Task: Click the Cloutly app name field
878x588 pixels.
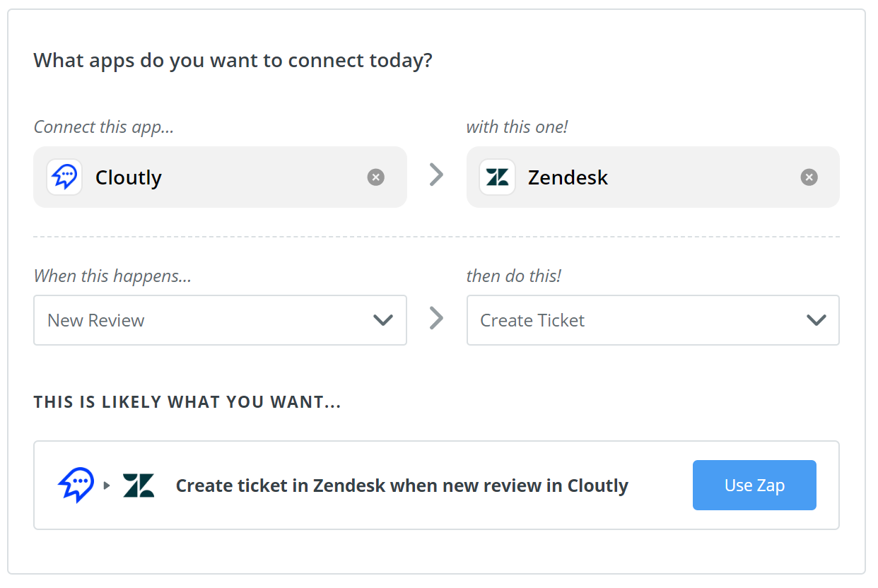Action: tap(226, 177)
